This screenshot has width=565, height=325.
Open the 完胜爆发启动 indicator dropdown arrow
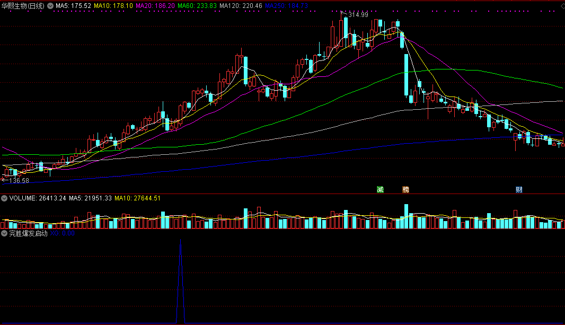4,233
